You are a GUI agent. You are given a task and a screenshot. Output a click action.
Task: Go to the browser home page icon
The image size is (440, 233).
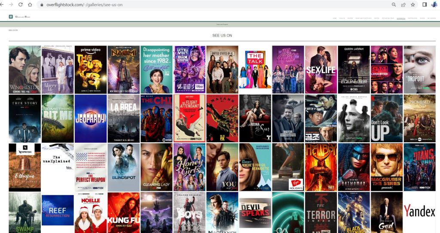point(30,4)
